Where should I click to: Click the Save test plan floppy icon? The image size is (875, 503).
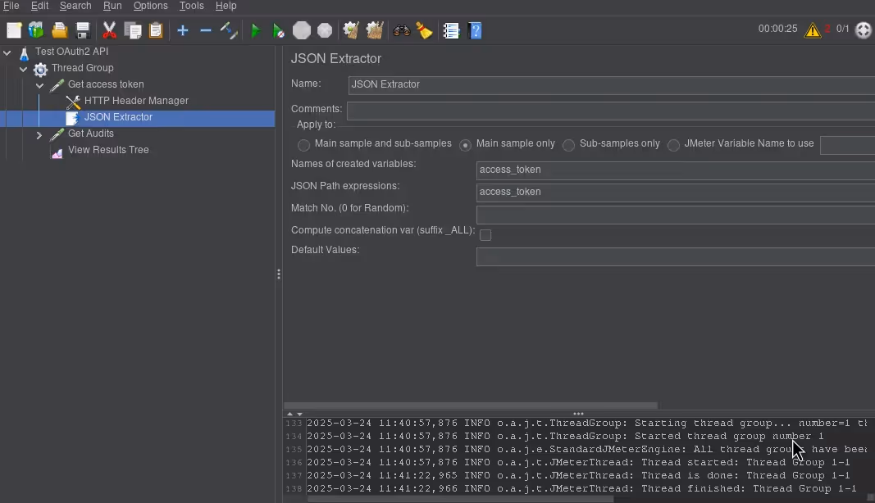[83, 31]
